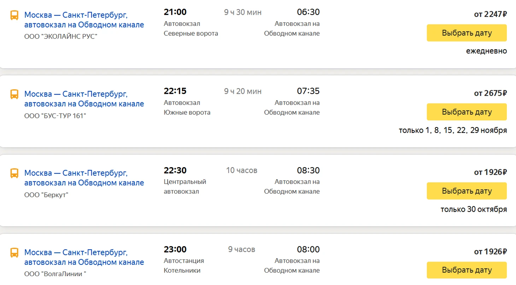The width and height of the screenshot is (516, 285).
Task: Click the bus icon for the 22:30 route
Action: 14,173
